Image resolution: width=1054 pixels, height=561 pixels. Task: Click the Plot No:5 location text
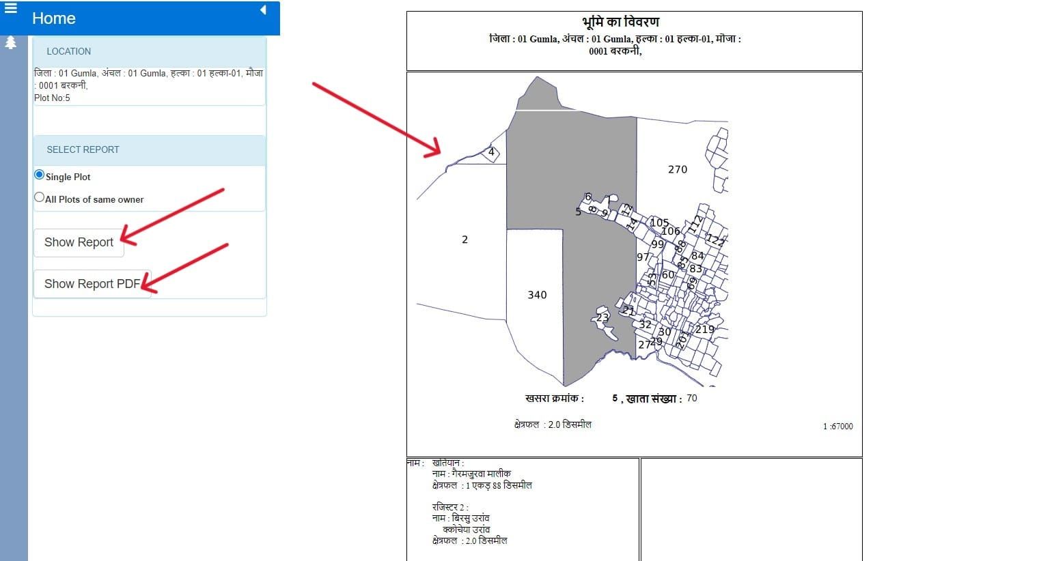52,98
